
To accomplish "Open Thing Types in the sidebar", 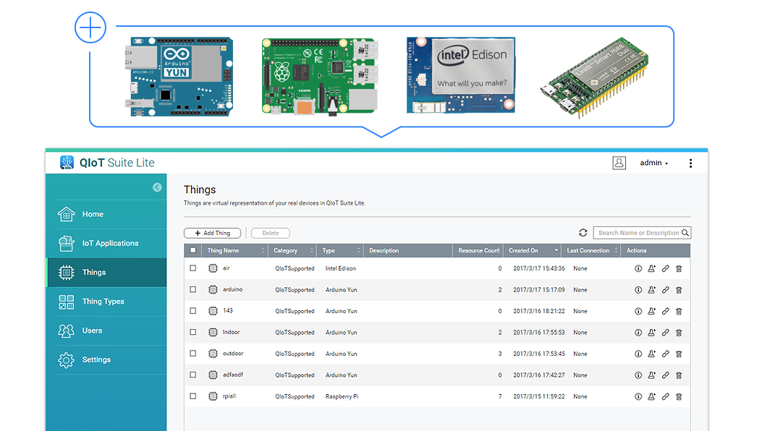I will [107, 302].
